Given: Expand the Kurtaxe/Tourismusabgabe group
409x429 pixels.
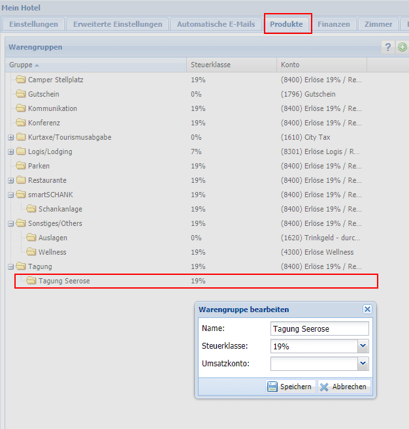Looking at the screenshot, I should coord(10,137).
